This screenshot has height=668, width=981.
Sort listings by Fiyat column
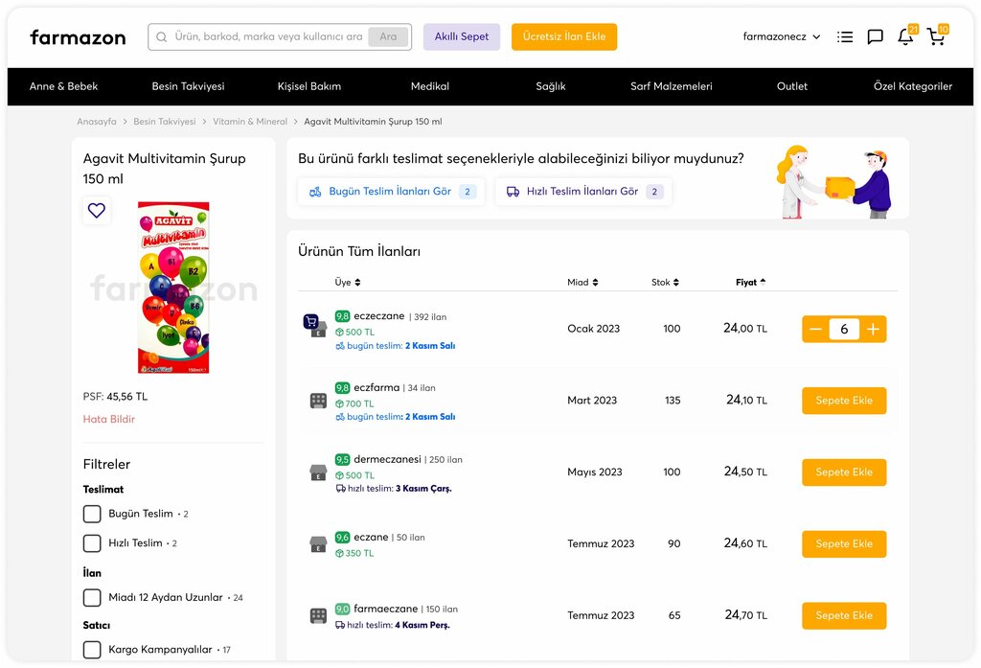click(751, 283)
